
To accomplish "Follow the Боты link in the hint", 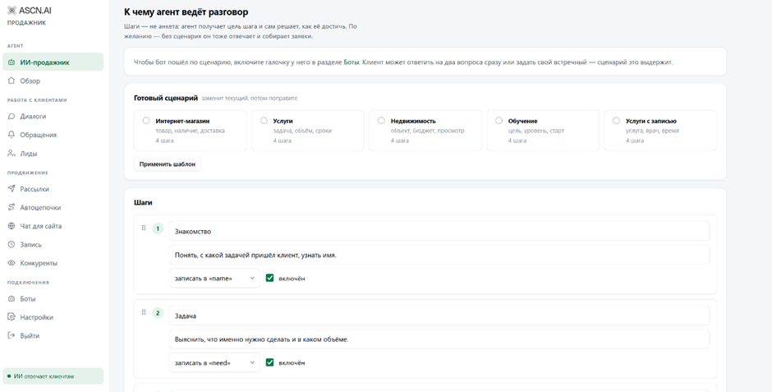I will [351, 62].
